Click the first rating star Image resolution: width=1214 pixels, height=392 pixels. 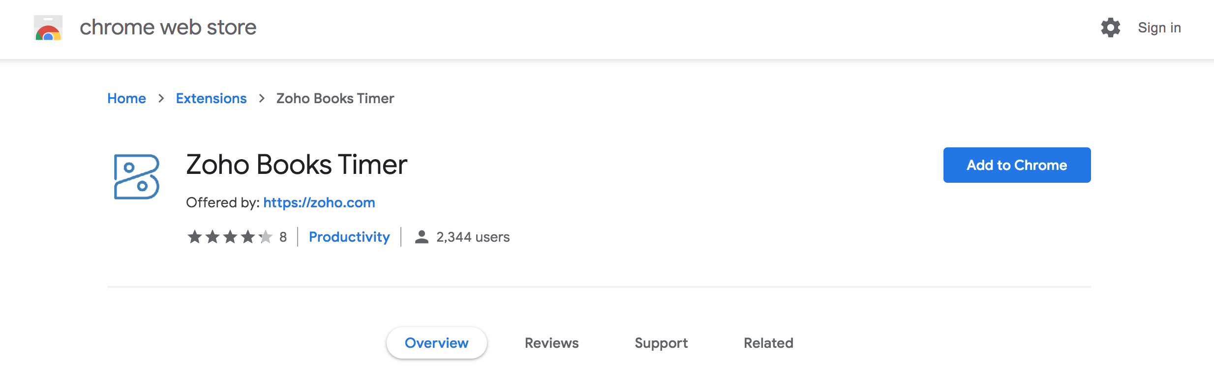coord(195,237)
